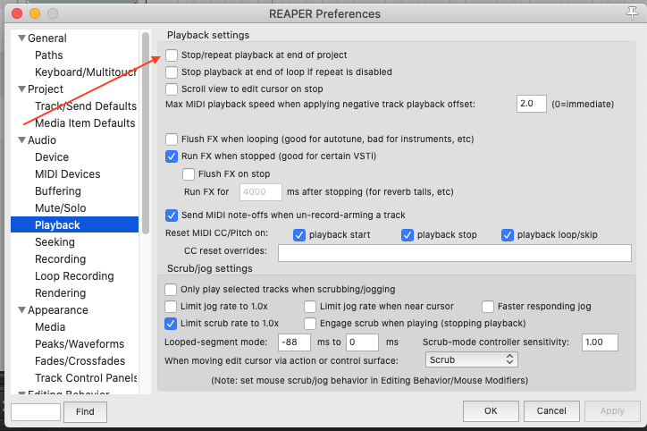
Task: Click the preferences search input field
Action: (x=36, y=411)
